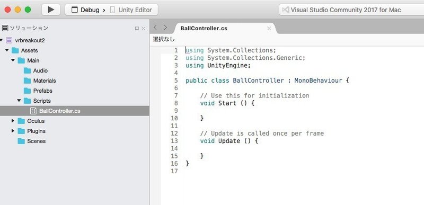
Task: Navigate forward with the right arrow
Action: point(165,28)
